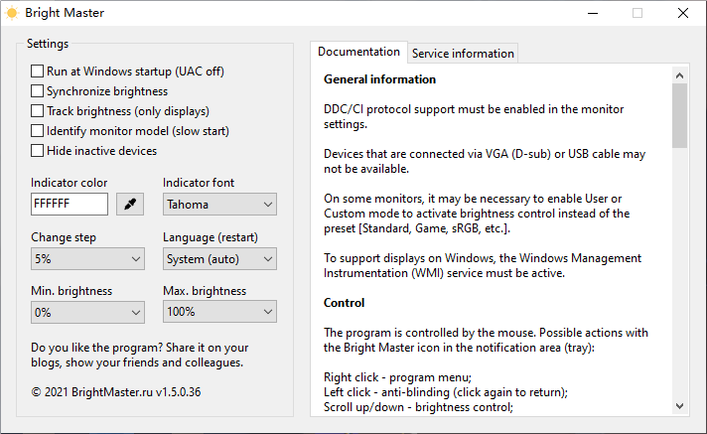Open Language (restart) dropdown

tap(219, 258)
